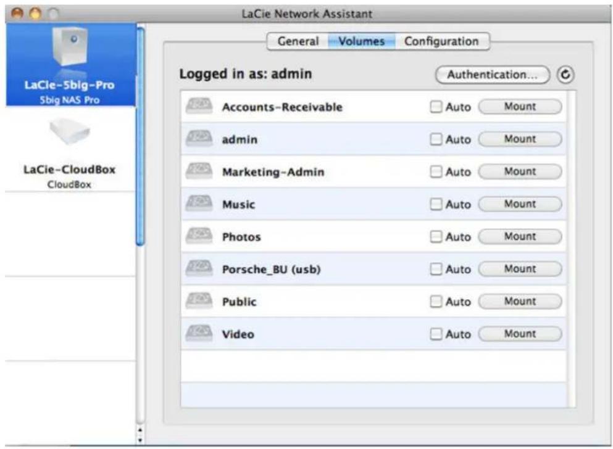Click the Marketing-Admin volume drive icon

(x=199, y=171)
